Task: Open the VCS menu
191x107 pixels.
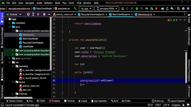Action: coord(79,3)
